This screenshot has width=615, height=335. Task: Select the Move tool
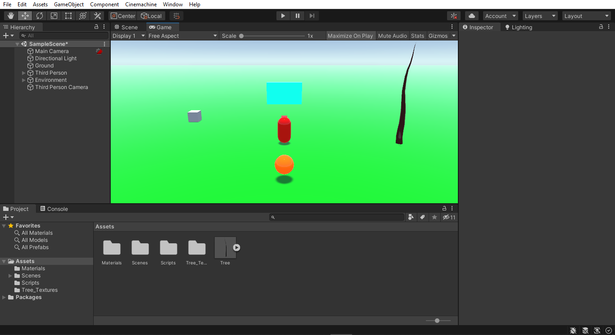click(x=25, y=16)
